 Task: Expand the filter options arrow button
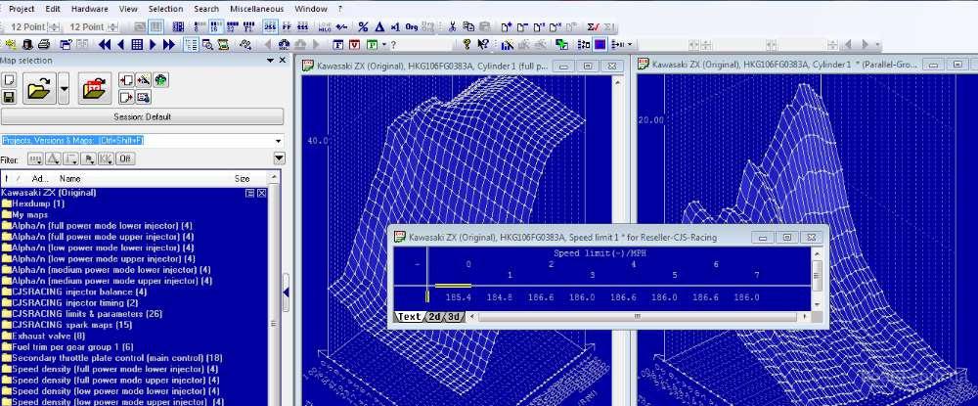click(x=279, y=158)
